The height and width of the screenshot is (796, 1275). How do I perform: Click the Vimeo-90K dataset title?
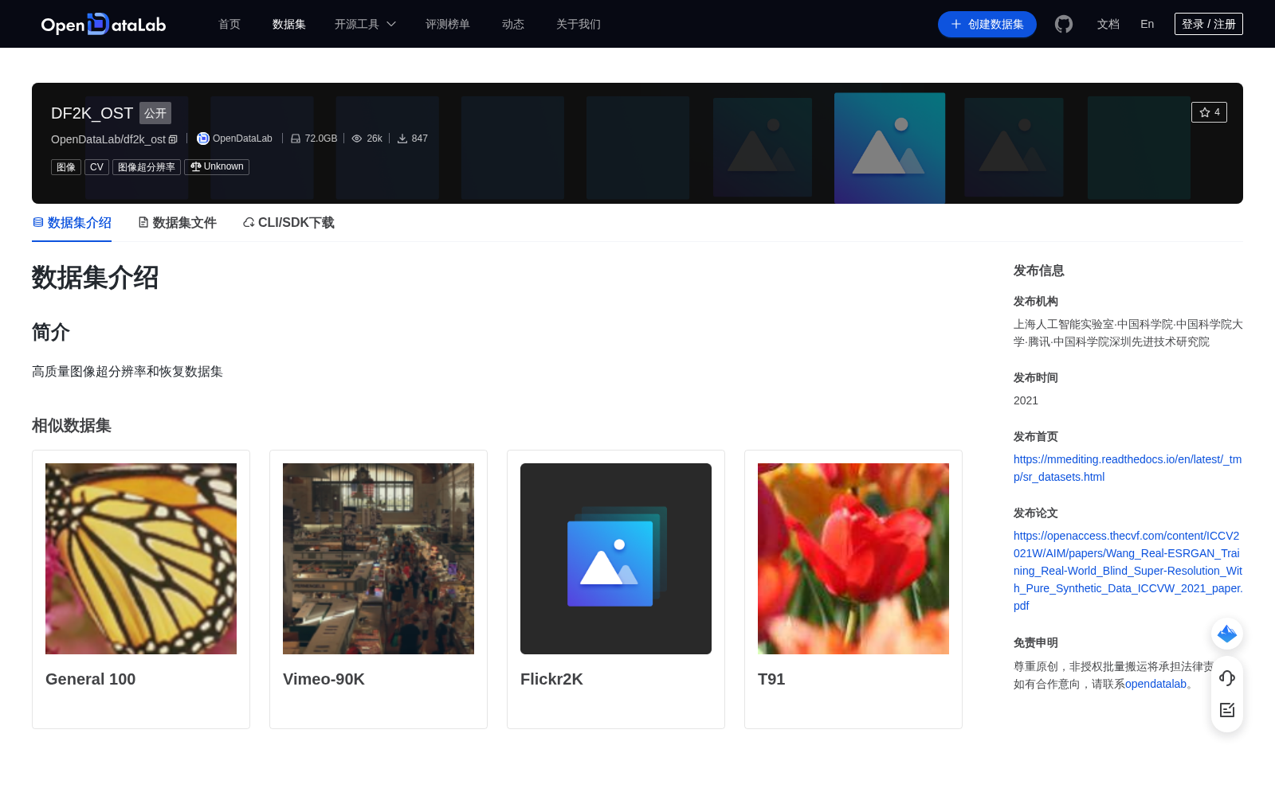coord(324,679)
